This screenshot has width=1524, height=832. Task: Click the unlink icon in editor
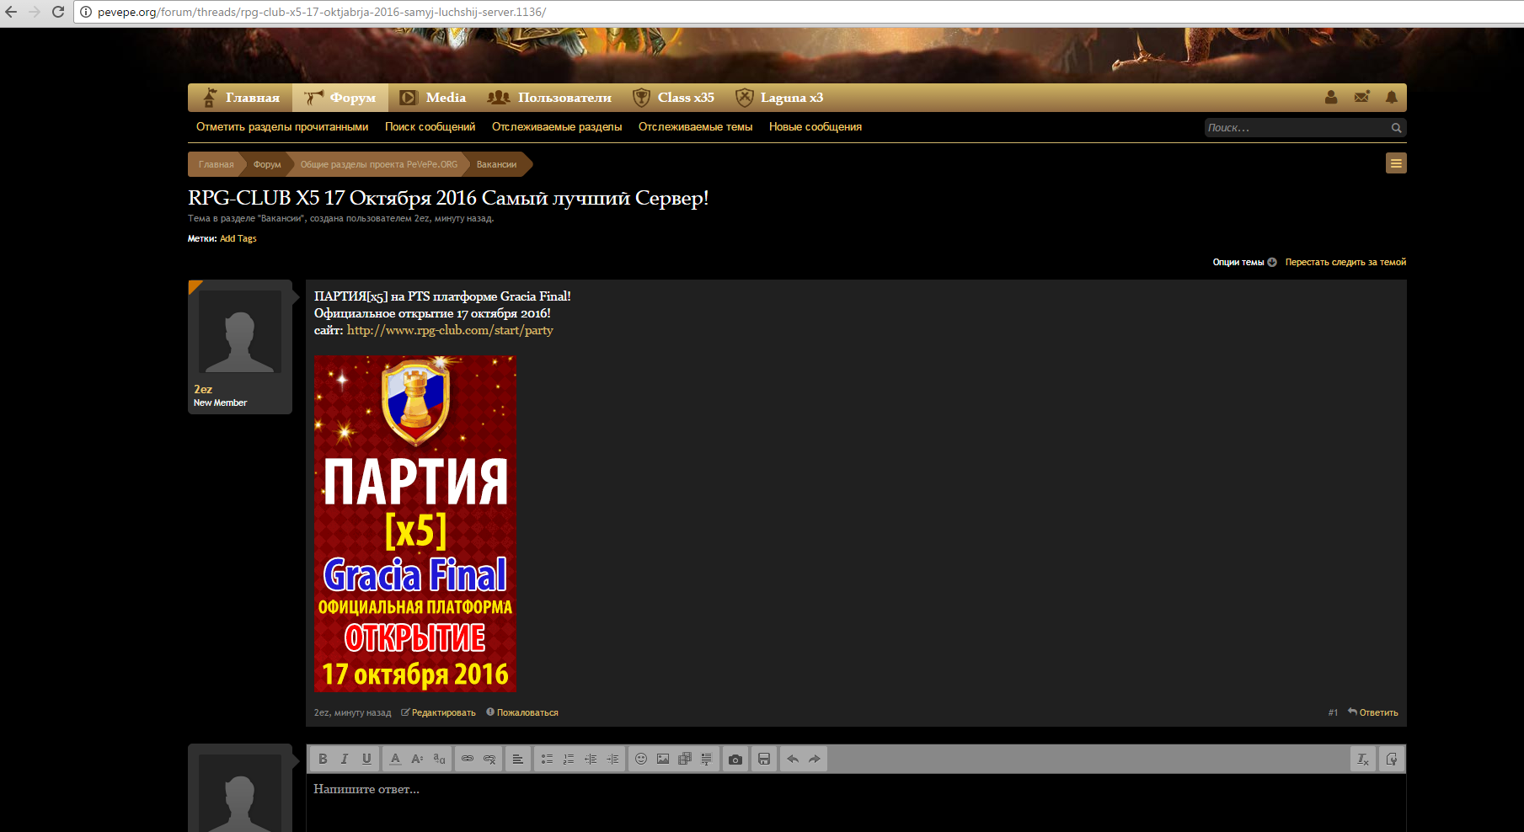tap(489, 759)
